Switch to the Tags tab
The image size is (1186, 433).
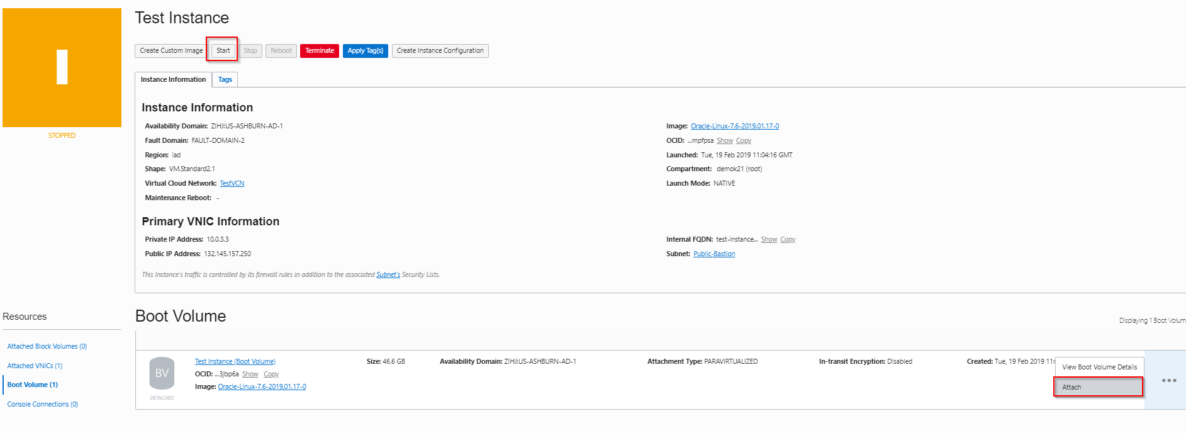[x=225, y=79]
